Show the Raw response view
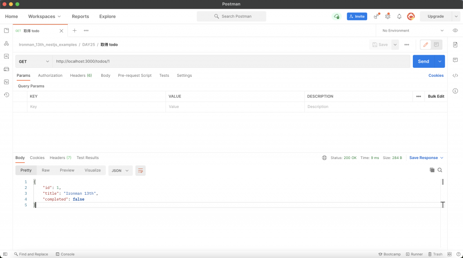This screenshot has height=258, width=463. pos(46,170)
